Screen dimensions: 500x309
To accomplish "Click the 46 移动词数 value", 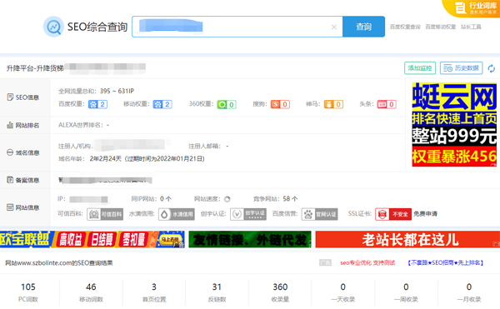I will pos(91,287).
